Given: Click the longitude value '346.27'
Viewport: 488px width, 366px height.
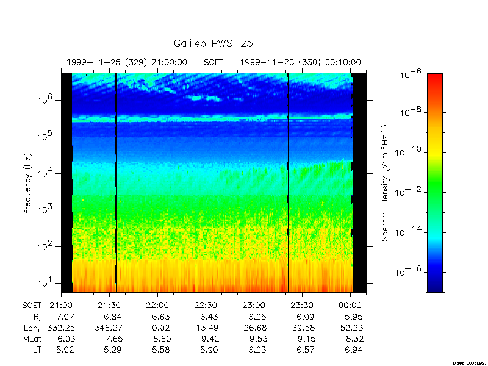Looking at the screenshot, I should (x=109, y=328).
